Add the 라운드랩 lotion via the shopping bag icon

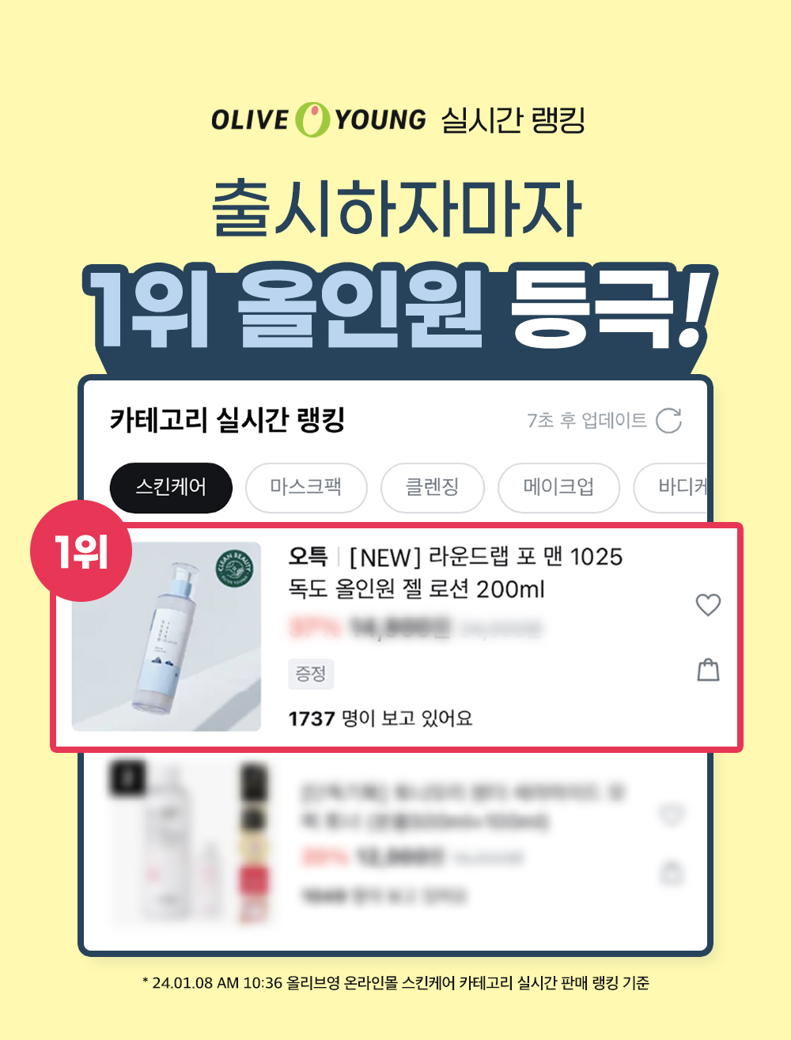[x=708, y=670]
